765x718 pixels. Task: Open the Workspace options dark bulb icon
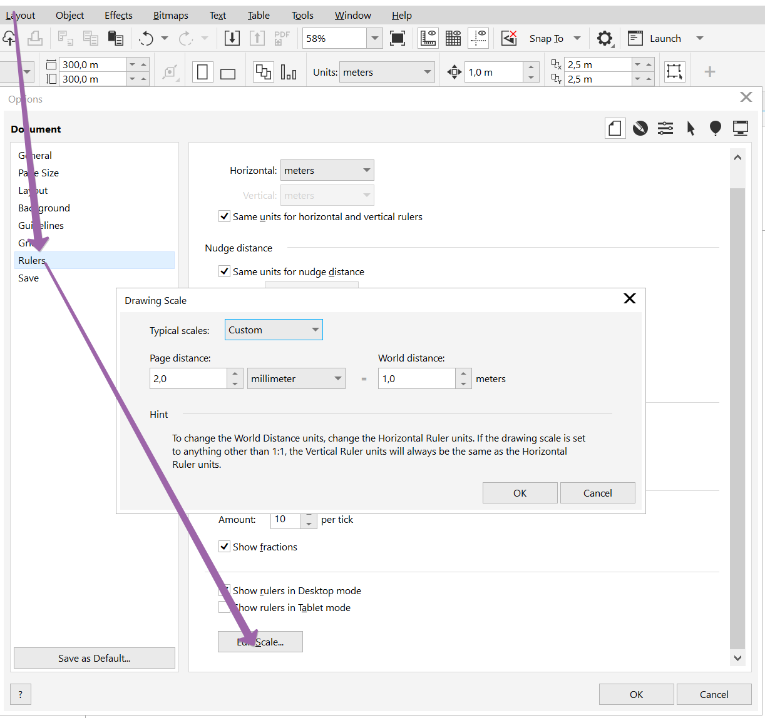click(716, 128)
